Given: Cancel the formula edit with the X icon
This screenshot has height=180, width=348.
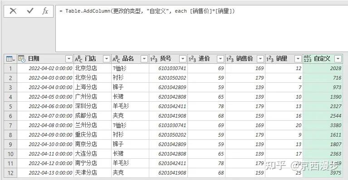Looking at the screenshot, I should (13, 11).
